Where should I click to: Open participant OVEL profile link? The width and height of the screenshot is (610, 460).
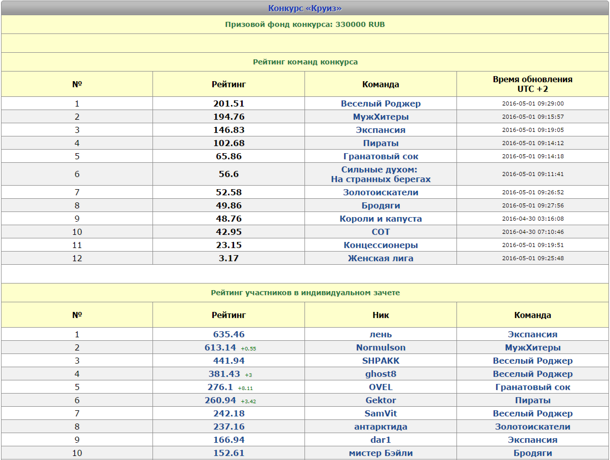(380, 387)
